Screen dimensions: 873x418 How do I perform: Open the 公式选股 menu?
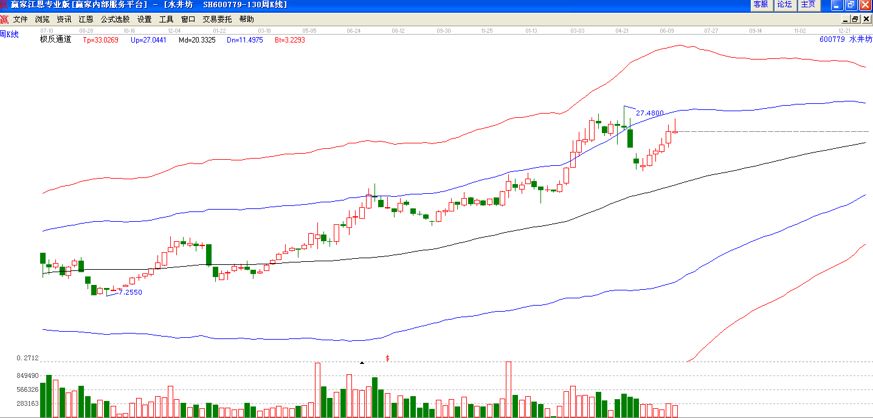[x=115, y=19]
